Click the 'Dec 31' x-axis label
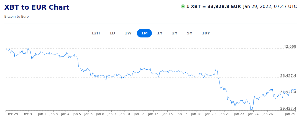 28,114
